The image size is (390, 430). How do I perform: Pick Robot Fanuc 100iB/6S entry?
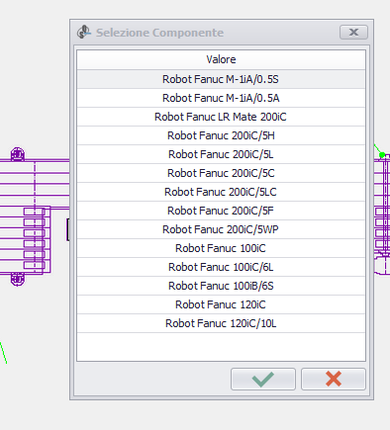[x=221, y=286]
